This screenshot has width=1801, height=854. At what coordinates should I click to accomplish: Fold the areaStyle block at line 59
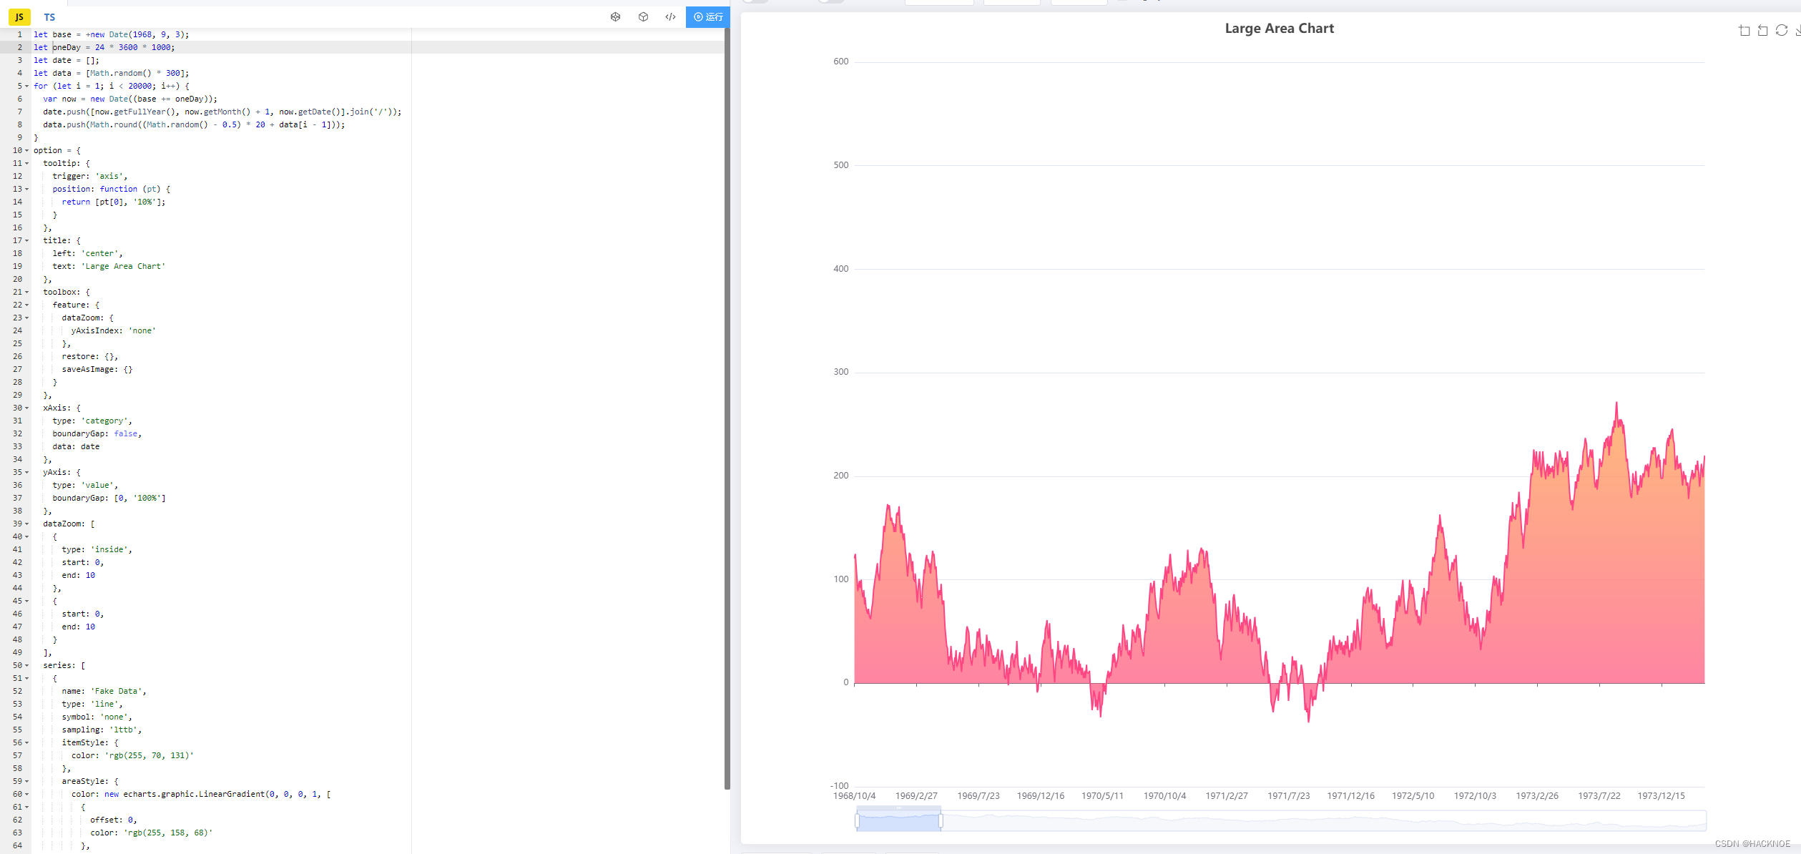tap(27, 781)
